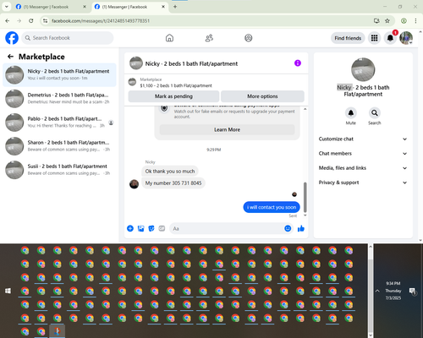Viewport: 423px width, 338px height.
Task: Click the chat scrollbar thumb
Action: 305,197
